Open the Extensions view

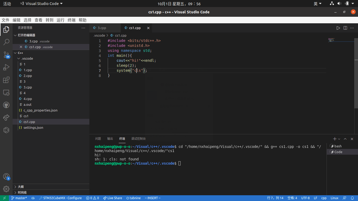point(6,80)
